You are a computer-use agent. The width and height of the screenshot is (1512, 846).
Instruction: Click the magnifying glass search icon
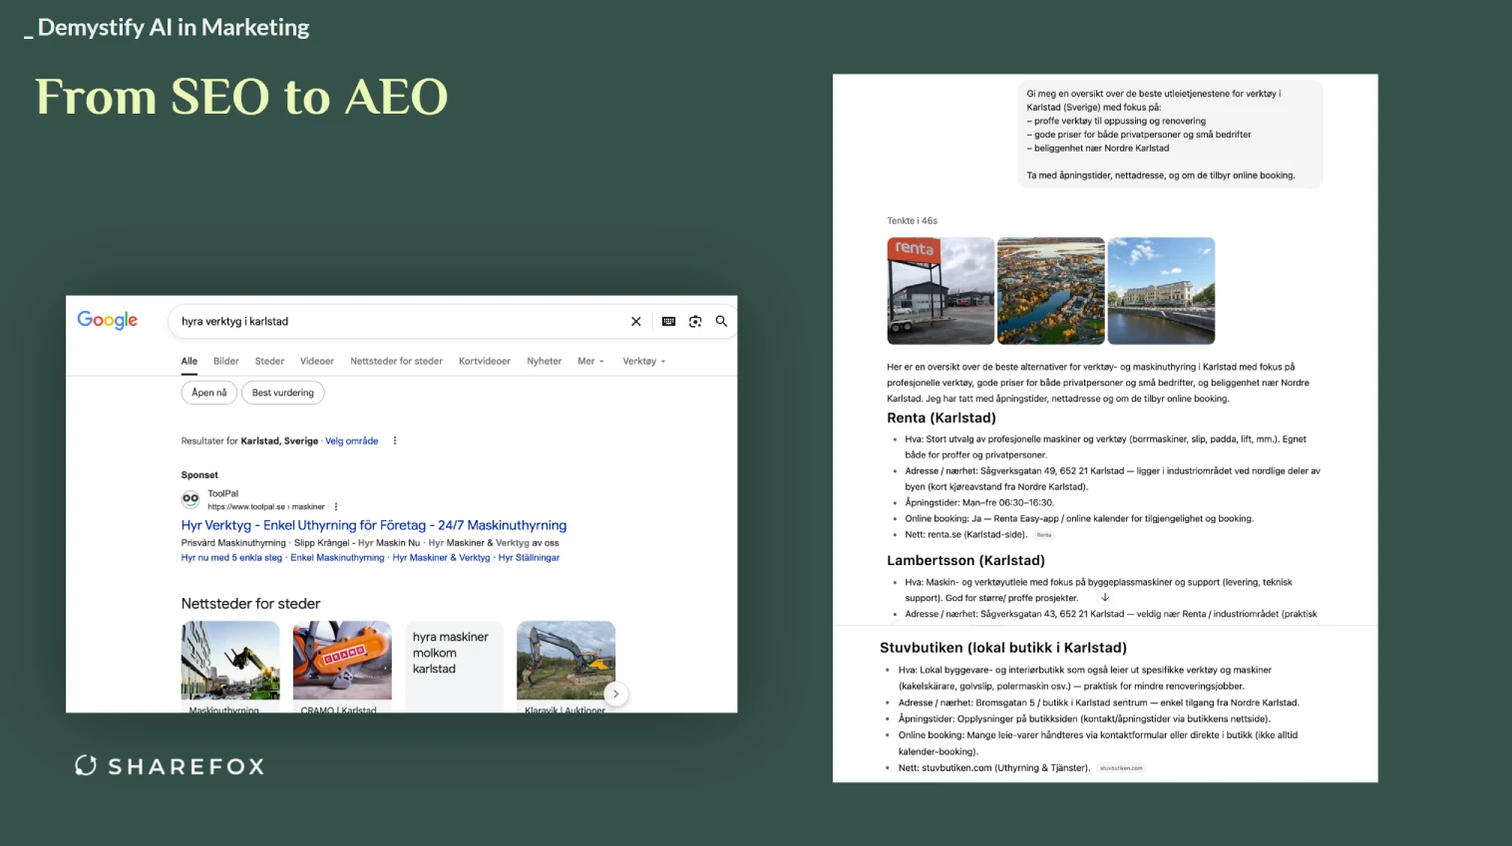721,322
